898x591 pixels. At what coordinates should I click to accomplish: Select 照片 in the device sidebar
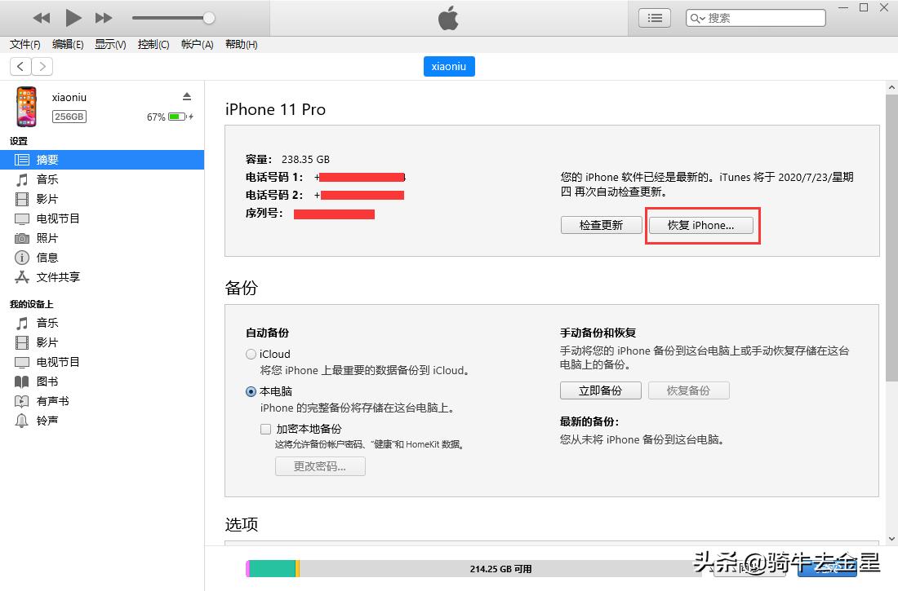click(x=47, y=238)
